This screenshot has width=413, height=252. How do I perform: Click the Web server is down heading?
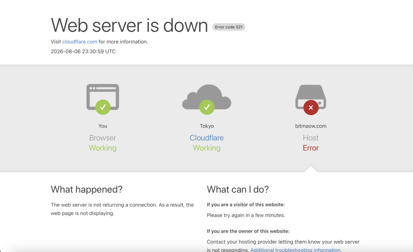point(129,25)
